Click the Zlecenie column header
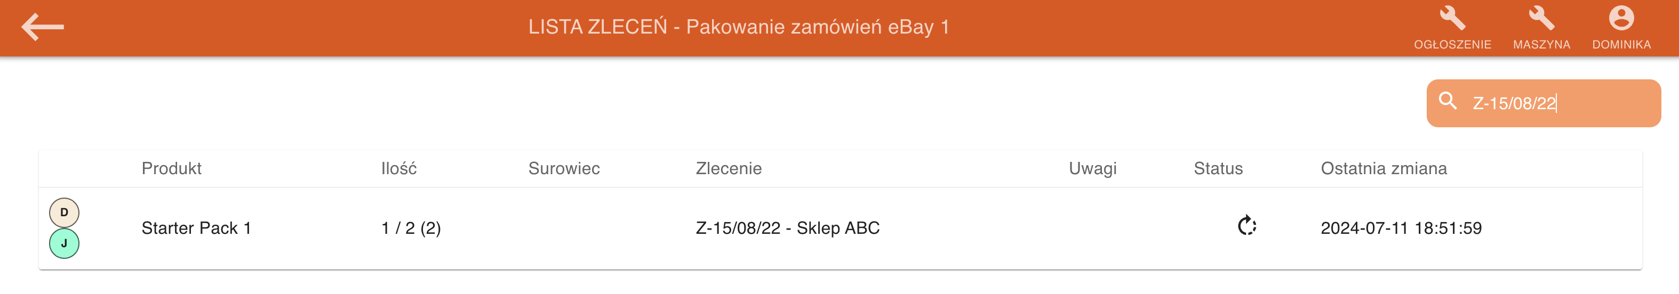1679x294 pixels. [x=728, y=168]
